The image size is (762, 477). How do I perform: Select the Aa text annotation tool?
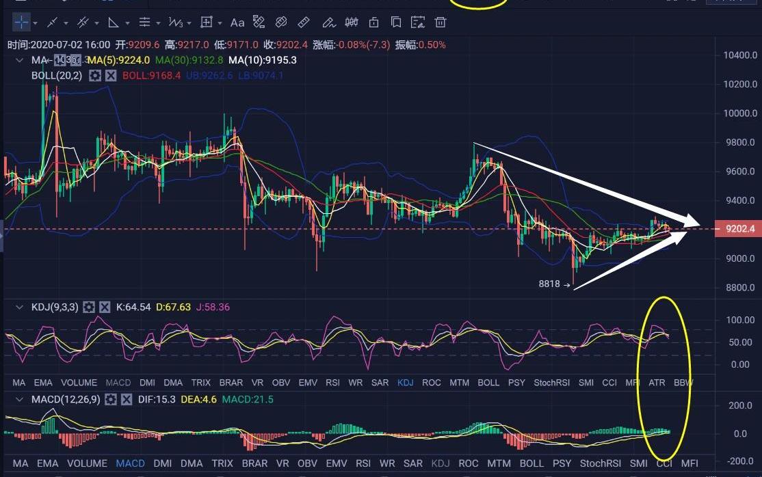237,23
